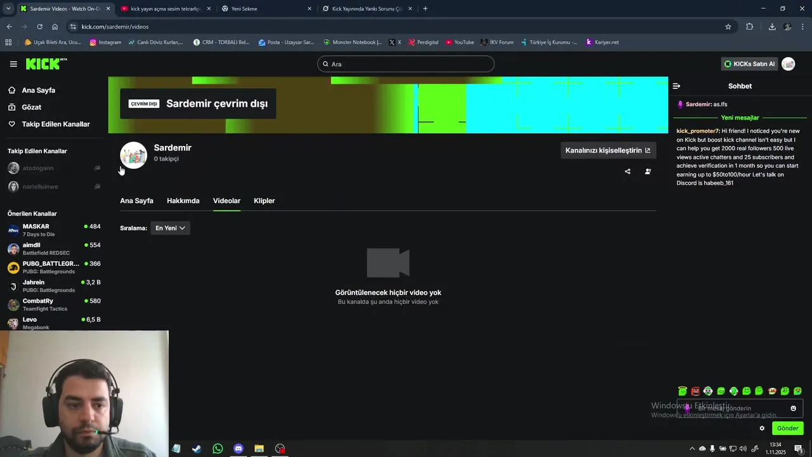The height and width of the screenshot is (457, 812).
Task: Open Discord from the taskbar
Action: point(239,449)
